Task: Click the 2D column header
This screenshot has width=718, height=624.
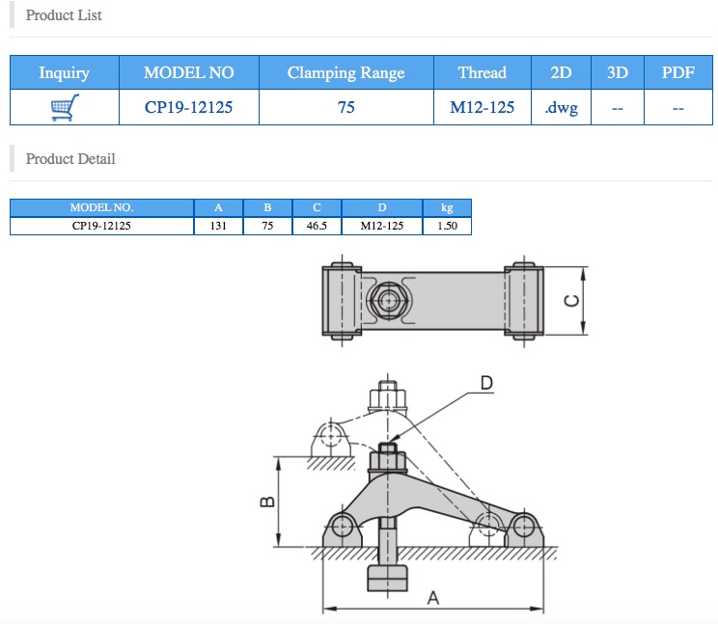Action: [x=561, y=72]
